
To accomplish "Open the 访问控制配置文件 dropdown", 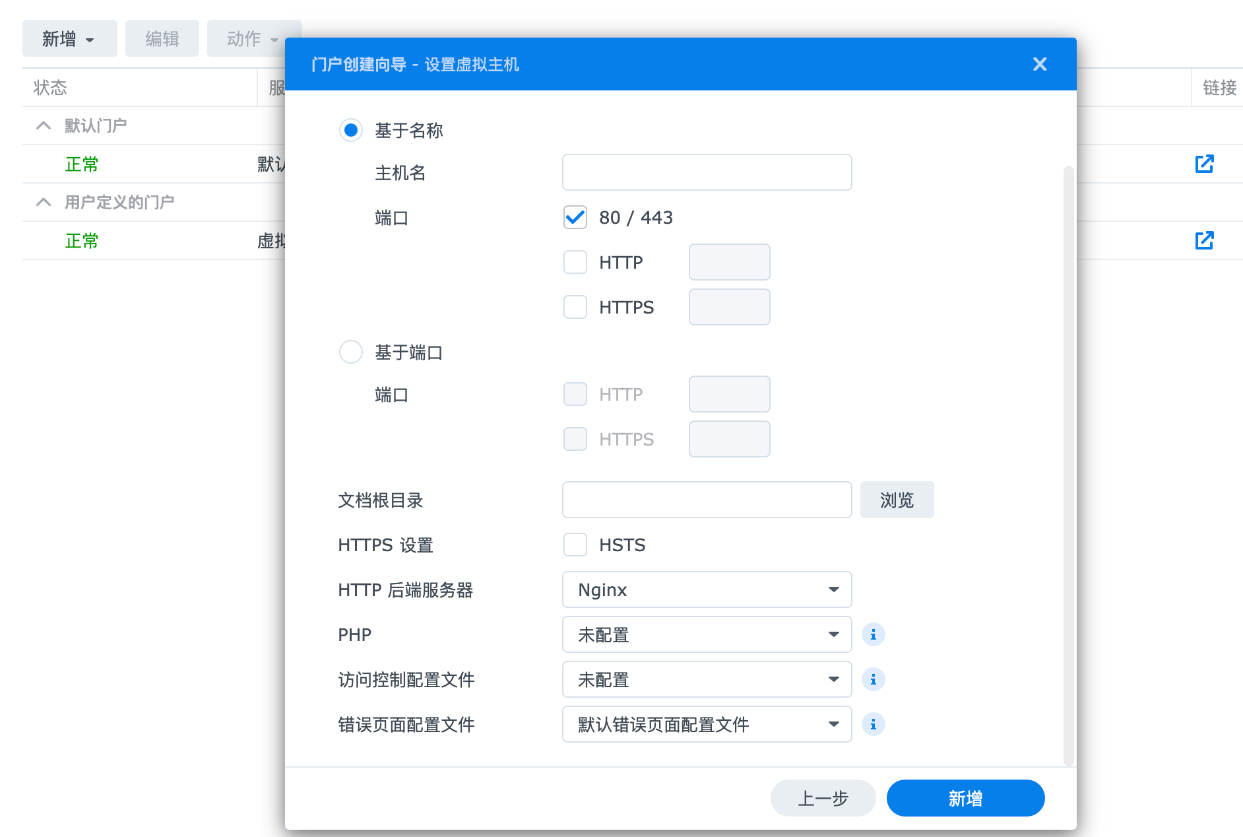I will (x=707, y=679).
